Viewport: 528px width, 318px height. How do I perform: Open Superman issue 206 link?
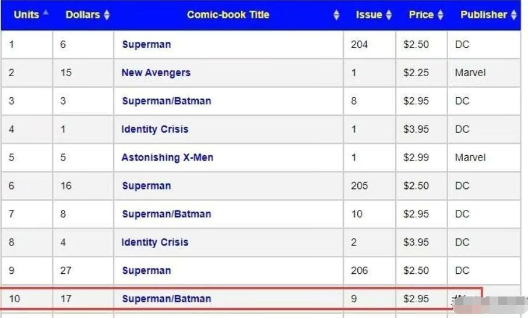tap(146, 271)
